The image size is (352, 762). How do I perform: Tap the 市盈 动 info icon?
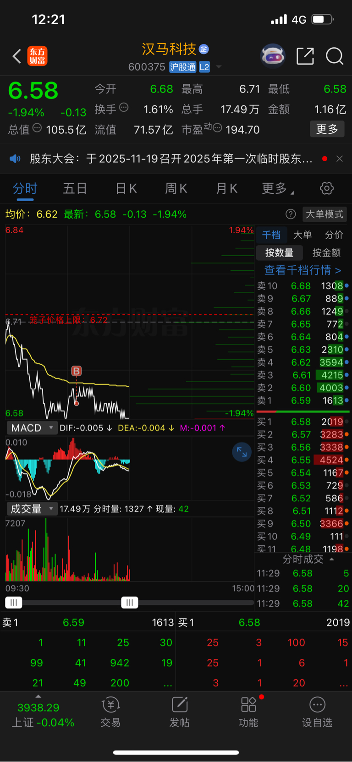(217, 128)
